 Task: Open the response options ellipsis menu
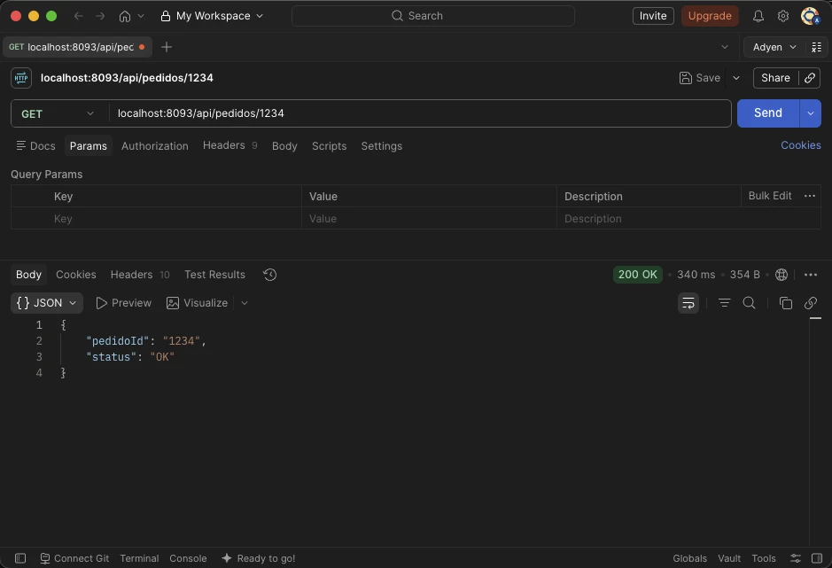coord(810,275)
